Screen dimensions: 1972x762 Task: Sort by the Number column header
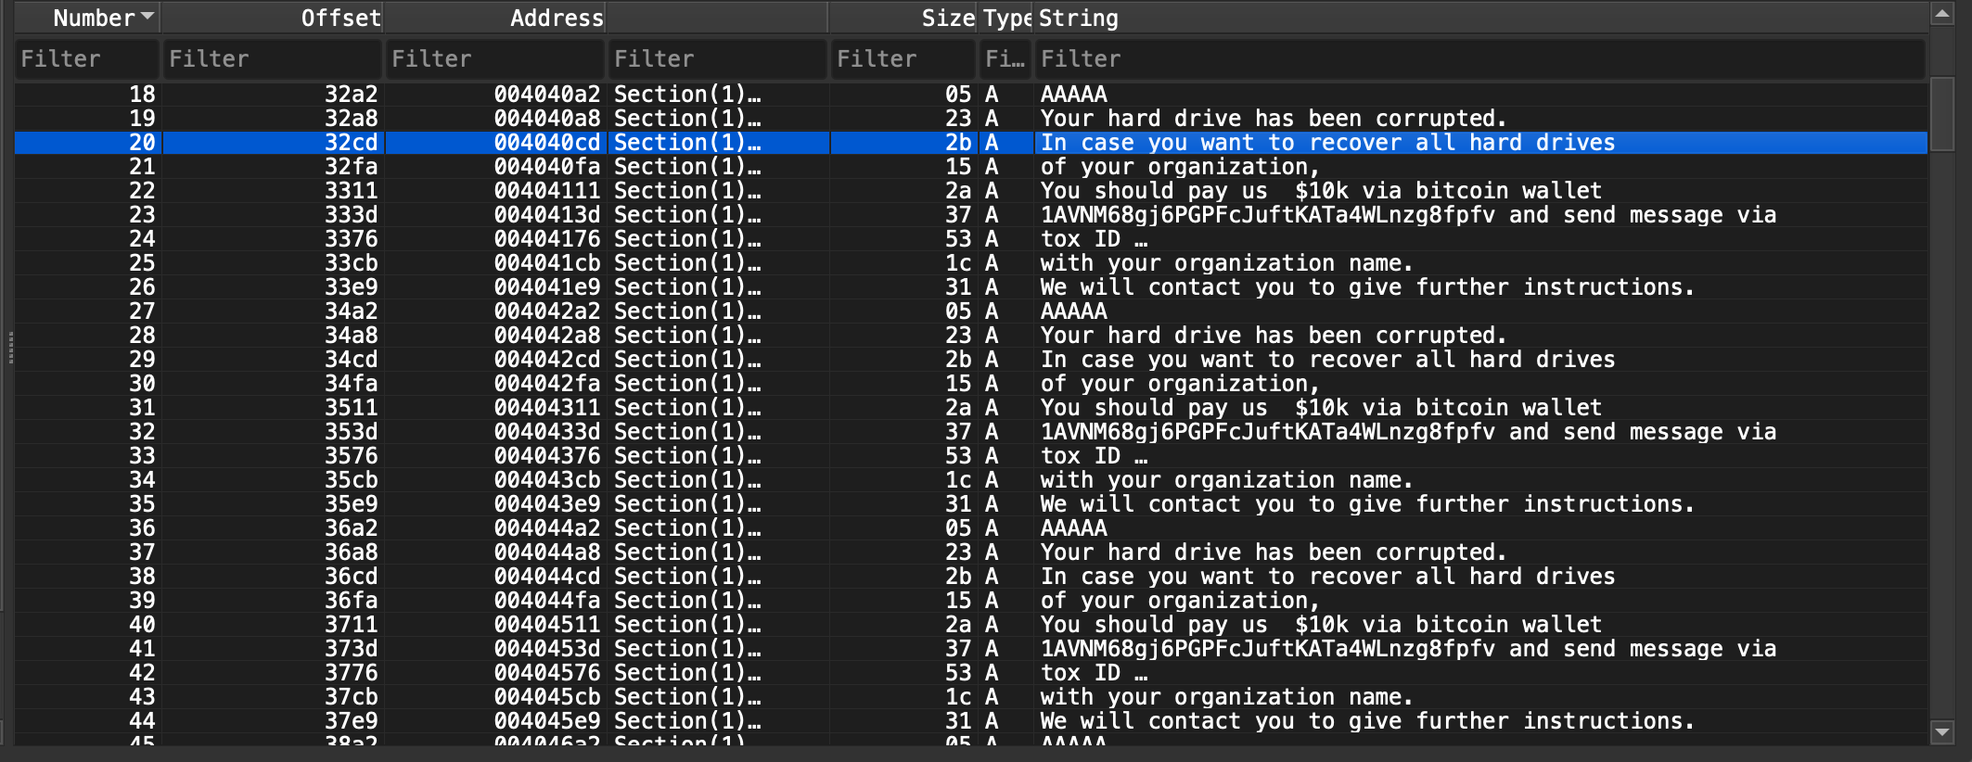pos(86,18)
